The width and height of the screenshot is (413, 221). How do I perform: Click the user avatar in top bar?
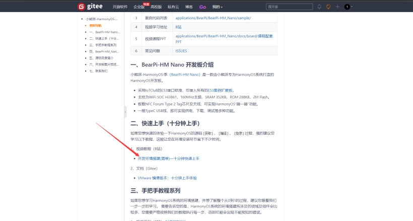point(347,7)
